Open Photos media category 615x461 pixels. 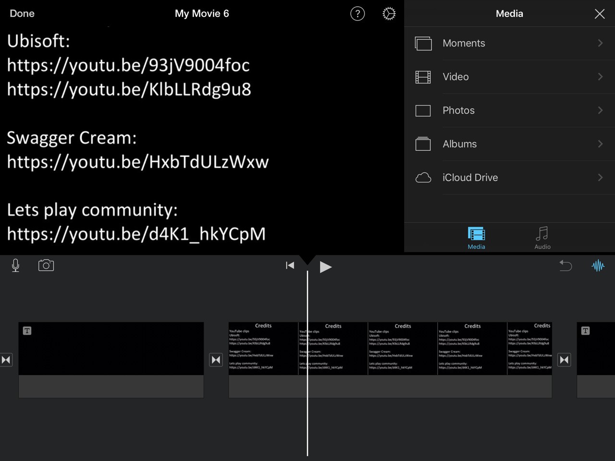click(509, 110)
